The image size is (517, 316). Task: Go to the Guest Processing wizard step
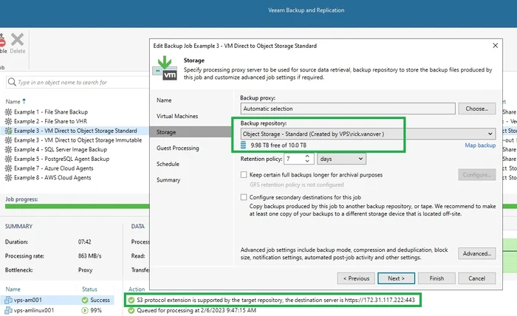[178, 148]
